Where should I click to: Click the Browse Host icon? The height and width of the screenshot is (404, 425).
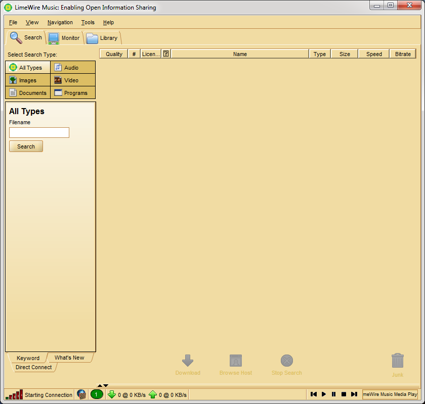coord(236,361)
